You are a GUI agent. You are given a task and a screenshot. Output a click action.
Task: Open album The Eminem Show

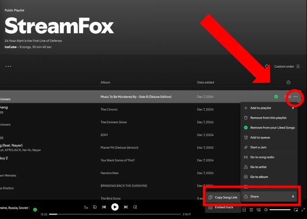(114, 122)
